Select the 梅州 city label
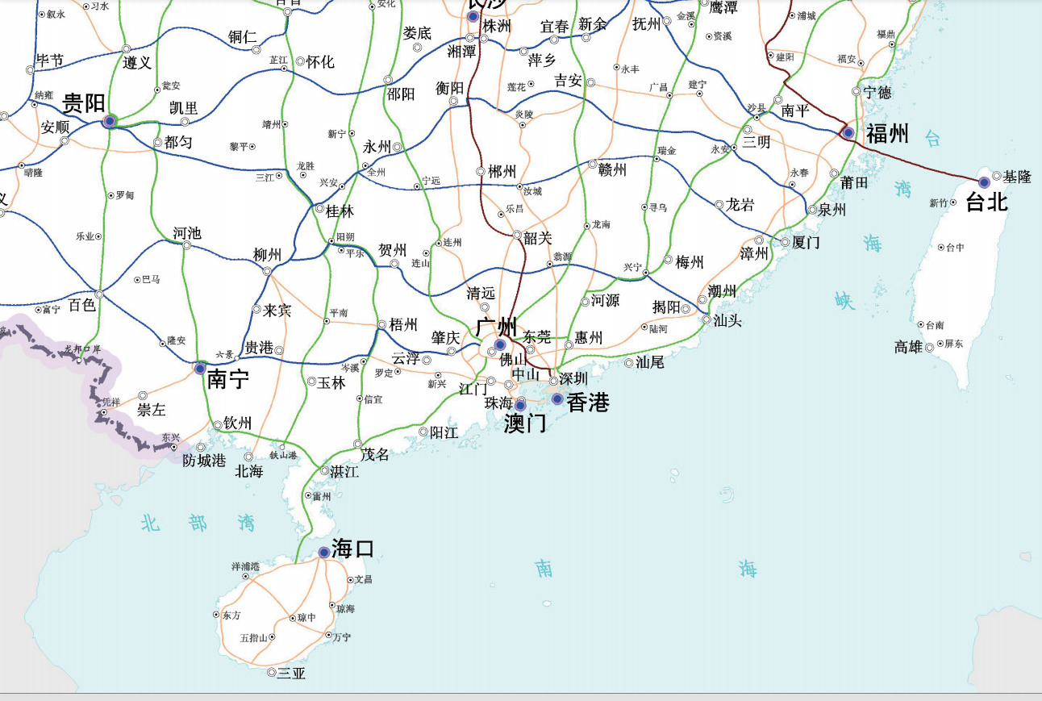 tap(690, 261)
